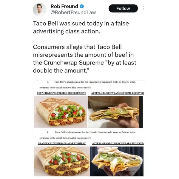Open the Crunchwrap Supreme advertisement photo

pos(61,112)
